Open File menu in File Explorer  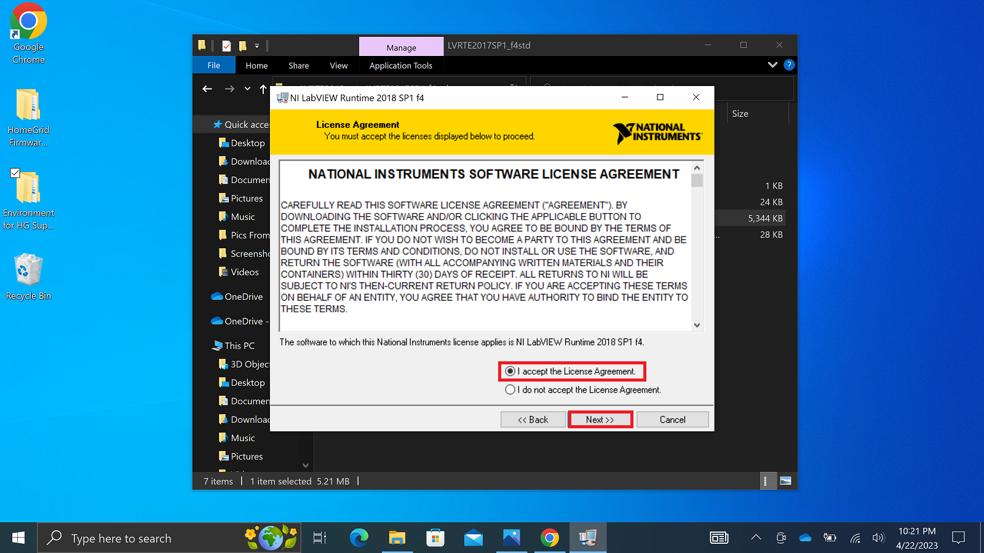[214, 65]
